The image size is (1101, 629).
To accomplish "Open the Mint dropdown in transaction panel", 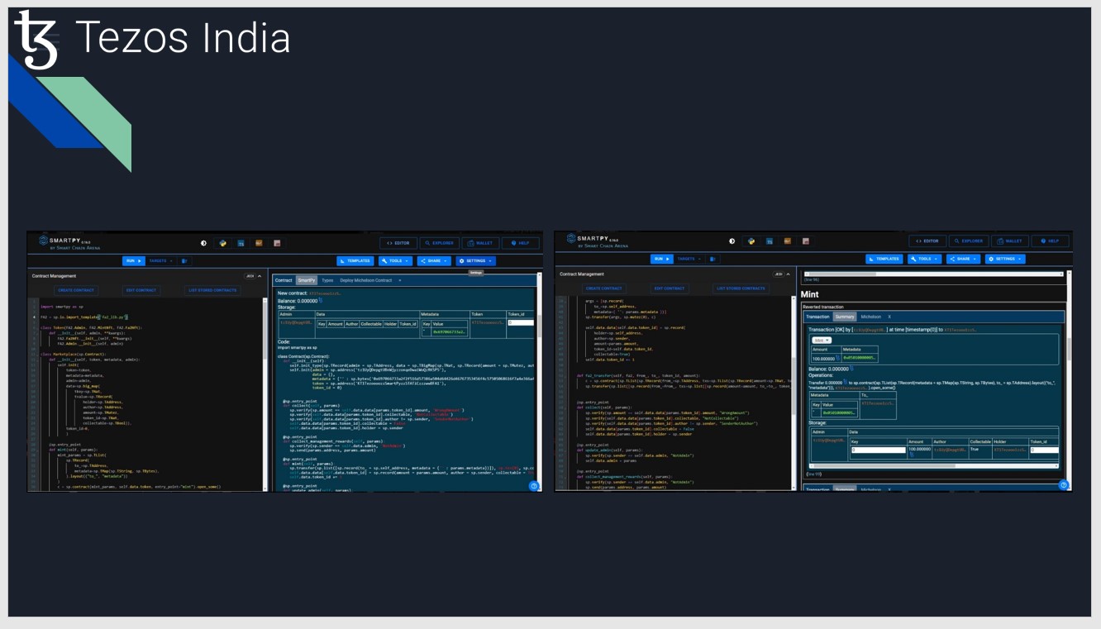I will [x=822, y=340].
